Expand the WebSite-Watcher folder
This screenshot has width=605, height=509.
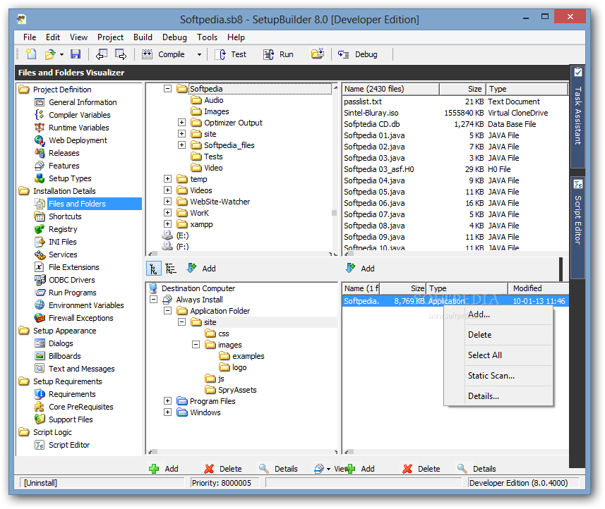[167, 202]
